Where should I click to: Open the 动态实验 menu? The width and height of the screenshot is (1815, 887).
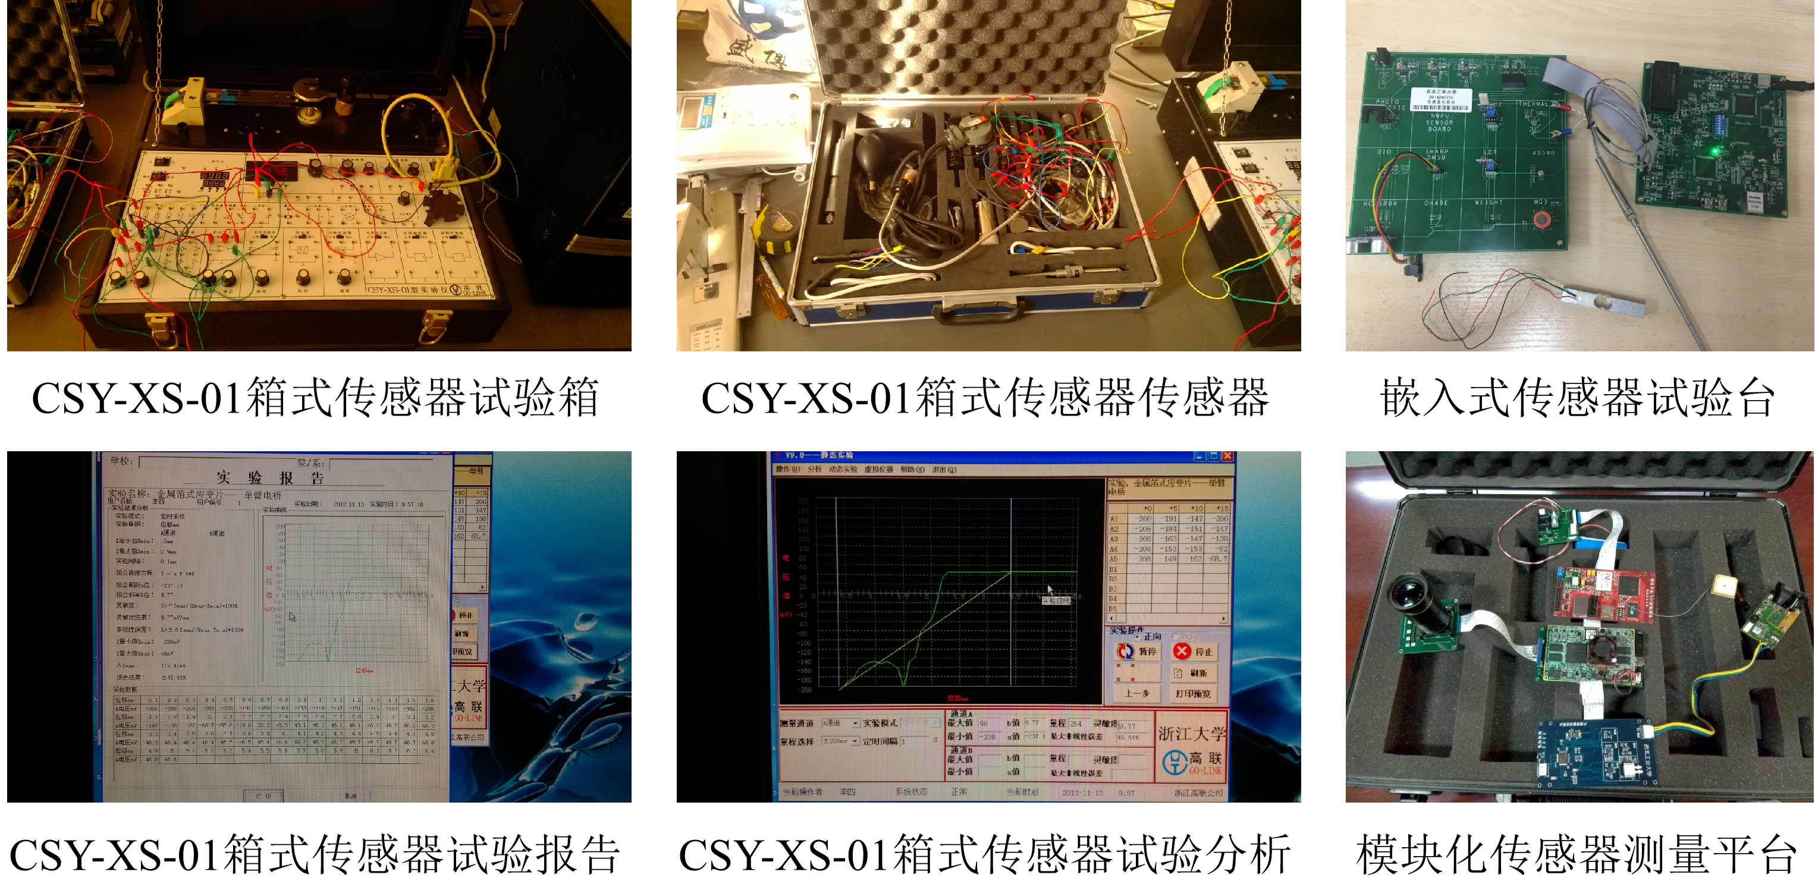(x=843, y=469)
